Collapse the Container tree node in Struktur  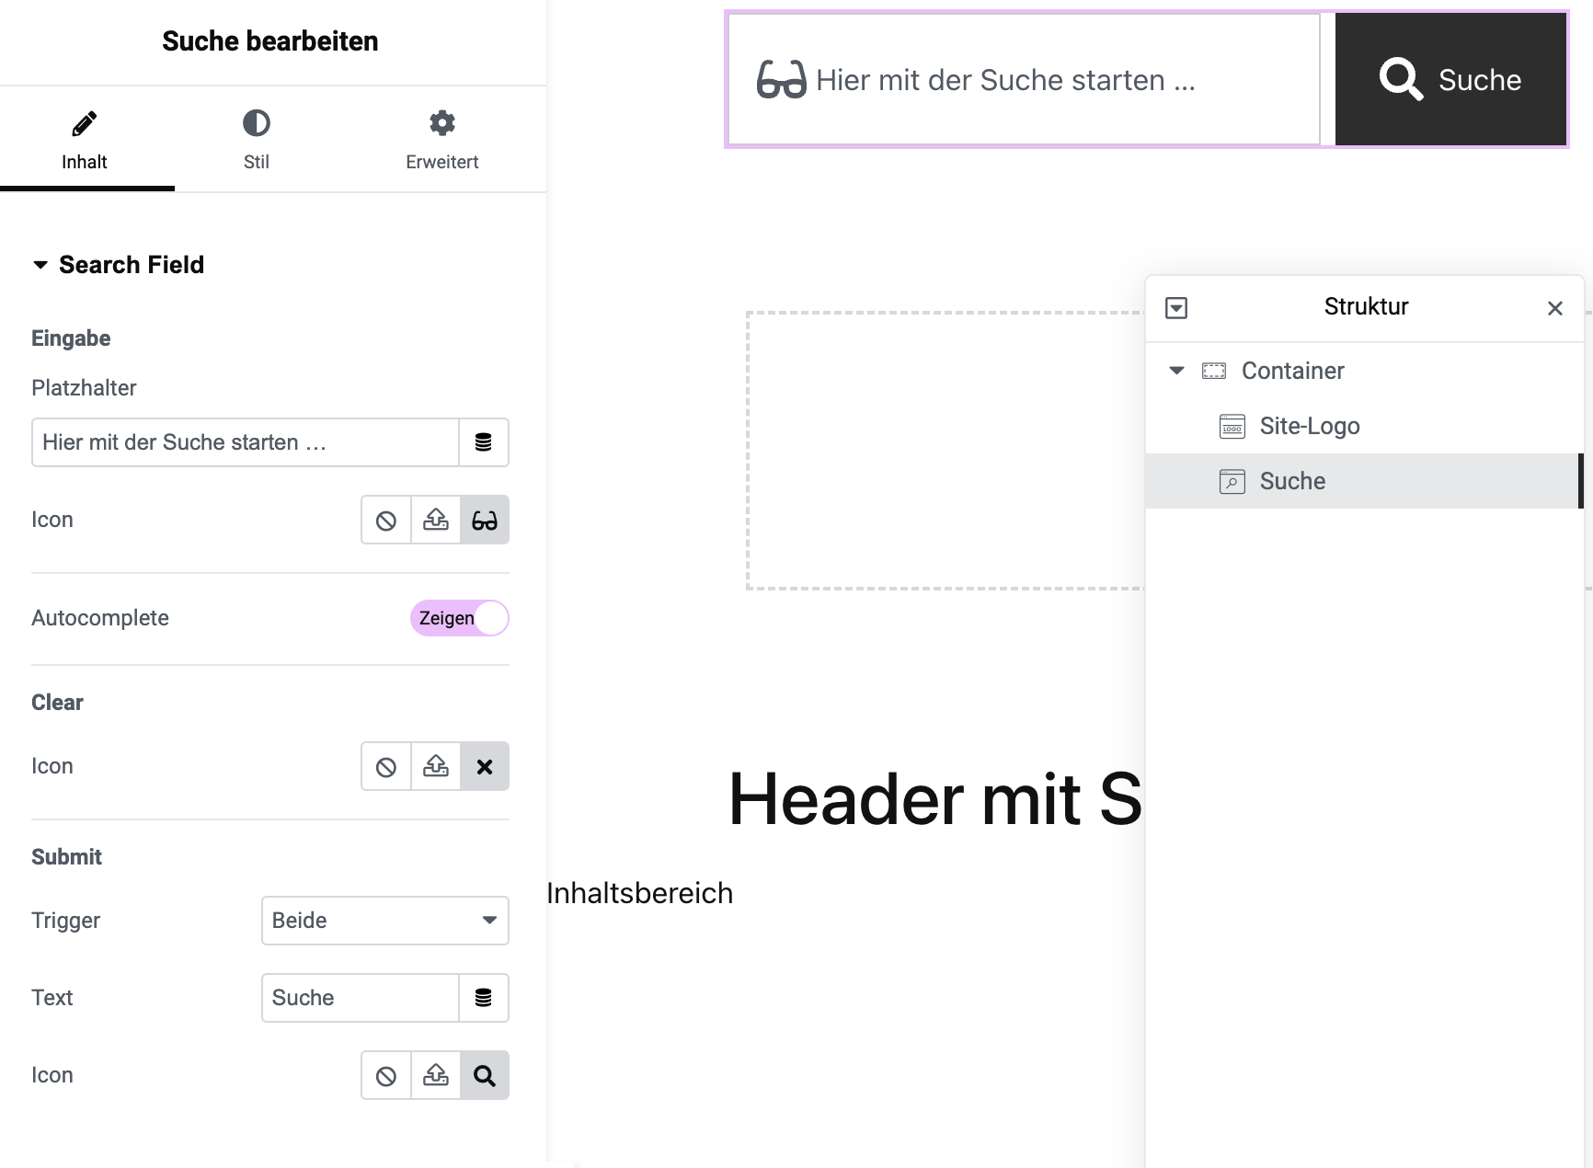click(1176, 371)
